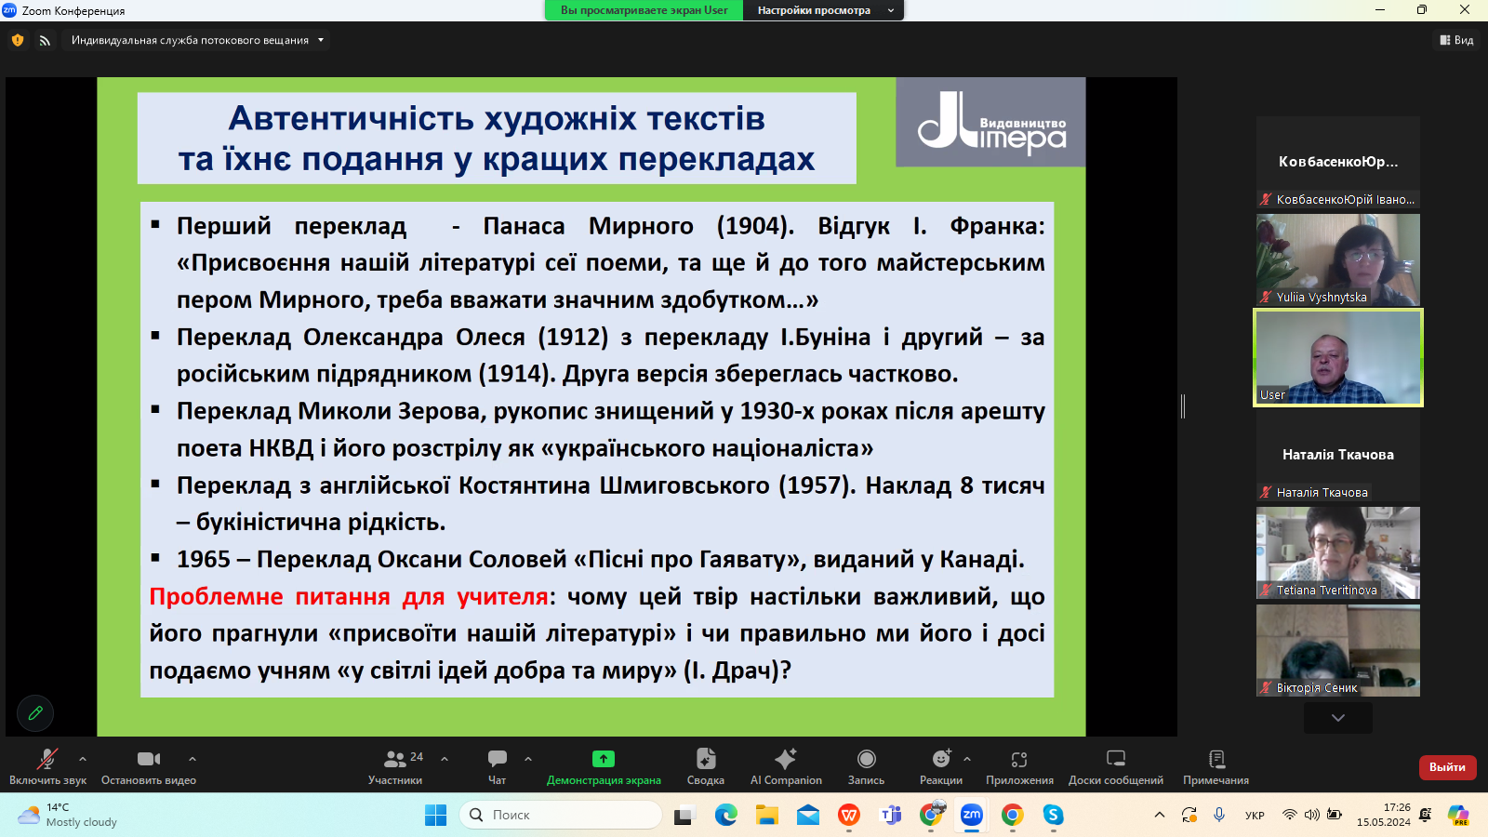This screenshot has height=837, width=1488.
Task: Click the Демонстрация экрана share icon
Action: point(604,759)
